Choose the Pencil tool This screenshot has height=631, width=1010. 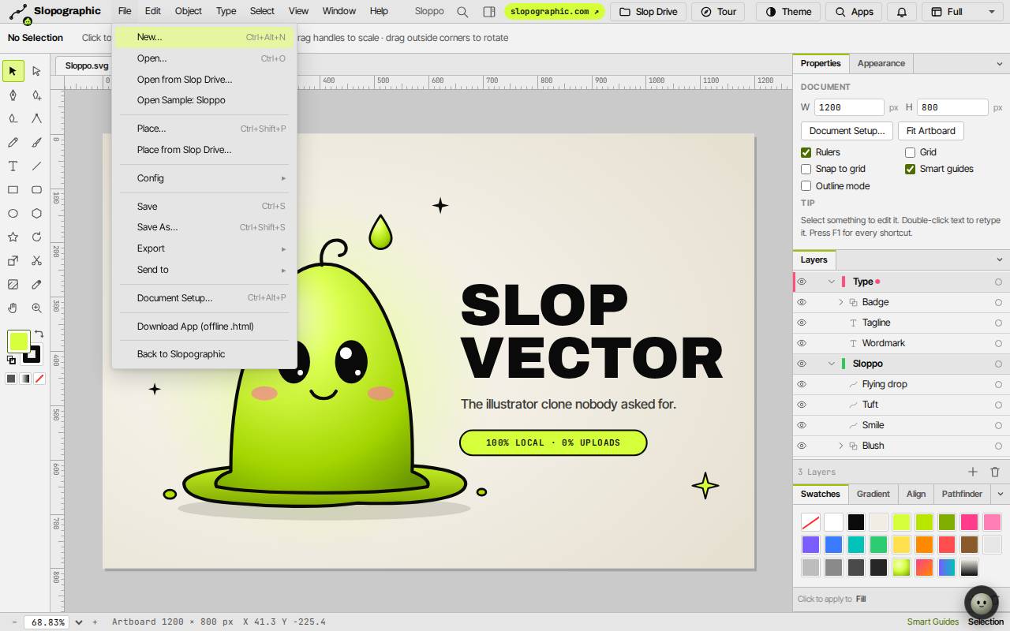tap(13, 142)
